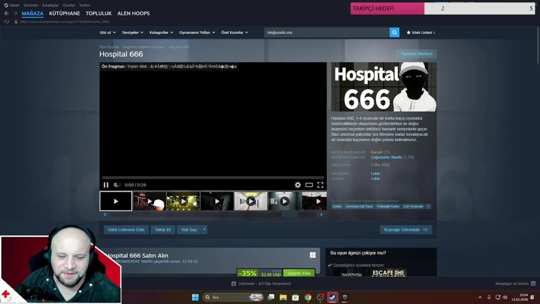Click Tüm Oyunlar breadcrumb link
This screenshot has height=304, width=540.
click(x=109, y=47)
